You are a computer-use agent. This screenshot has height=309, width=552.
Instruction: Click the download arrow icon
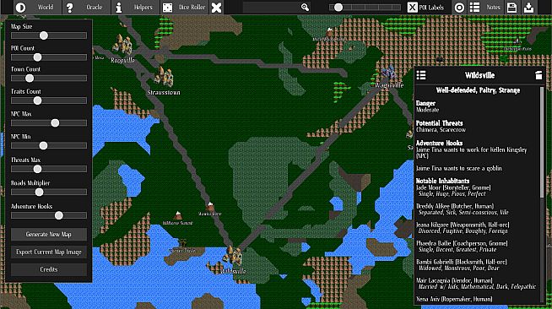(x=528, y=8)
